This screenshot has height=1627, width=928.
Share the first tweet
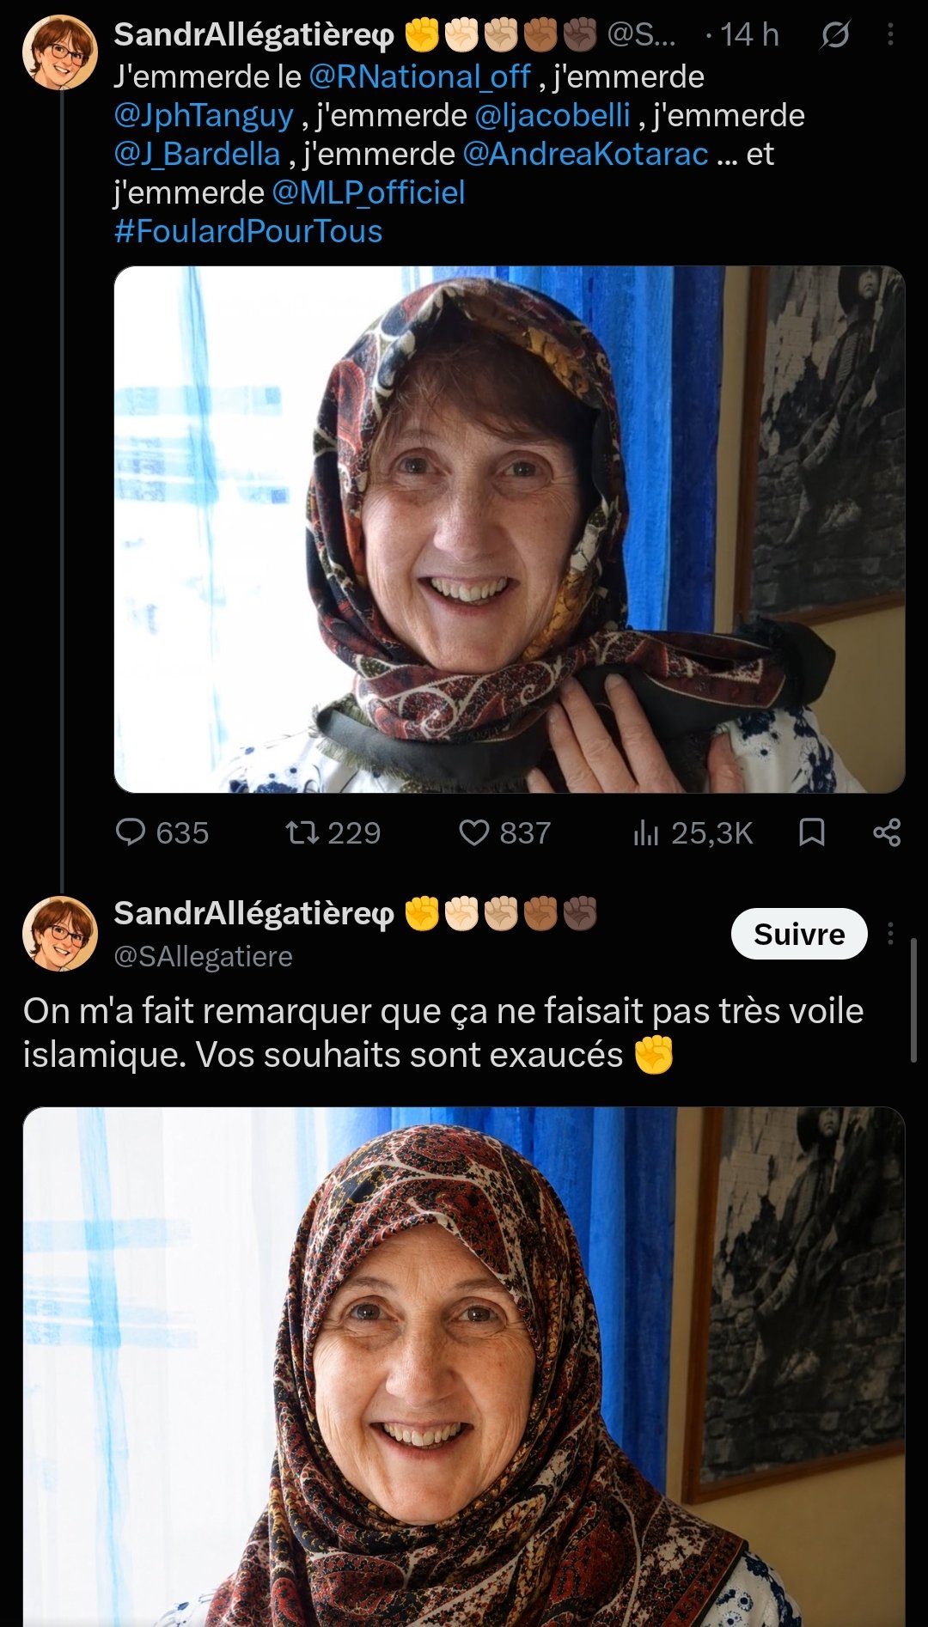(x=887, y=832)
